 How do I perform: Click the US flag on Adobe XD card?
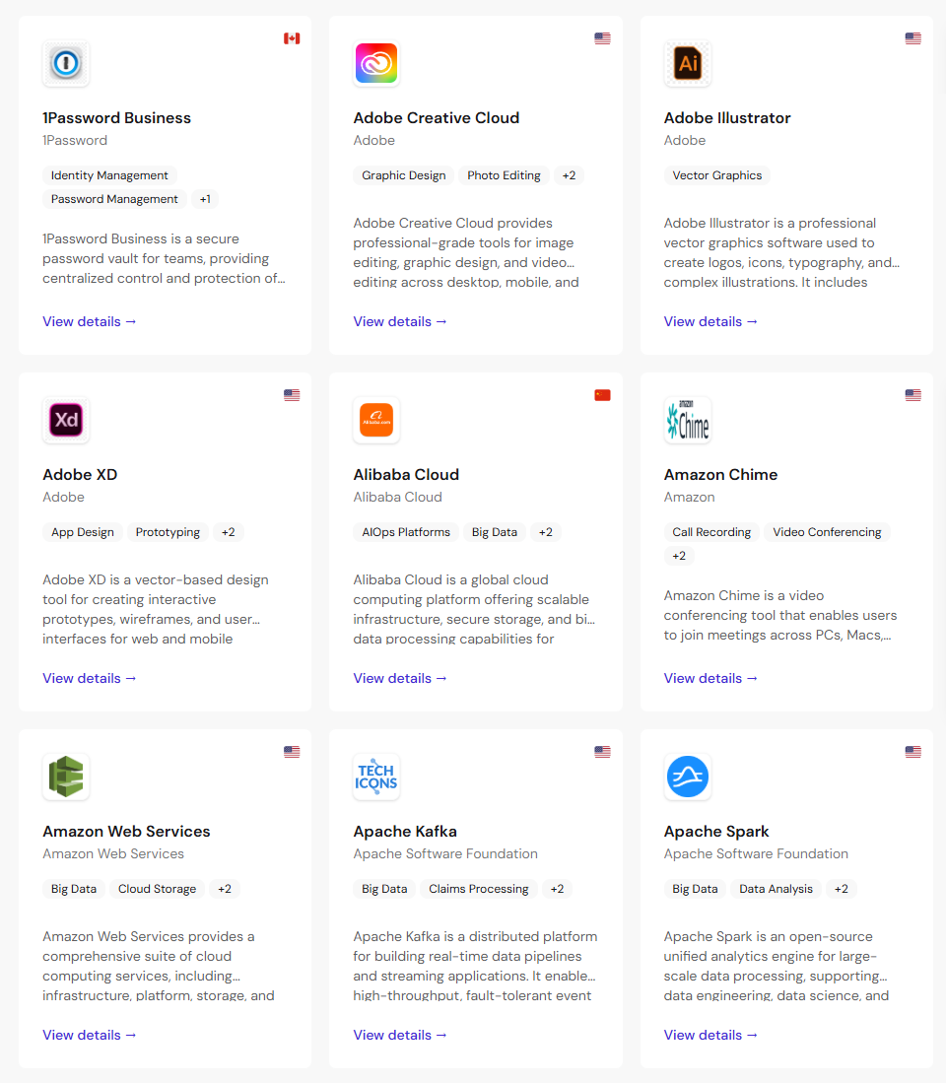(292, 395)
